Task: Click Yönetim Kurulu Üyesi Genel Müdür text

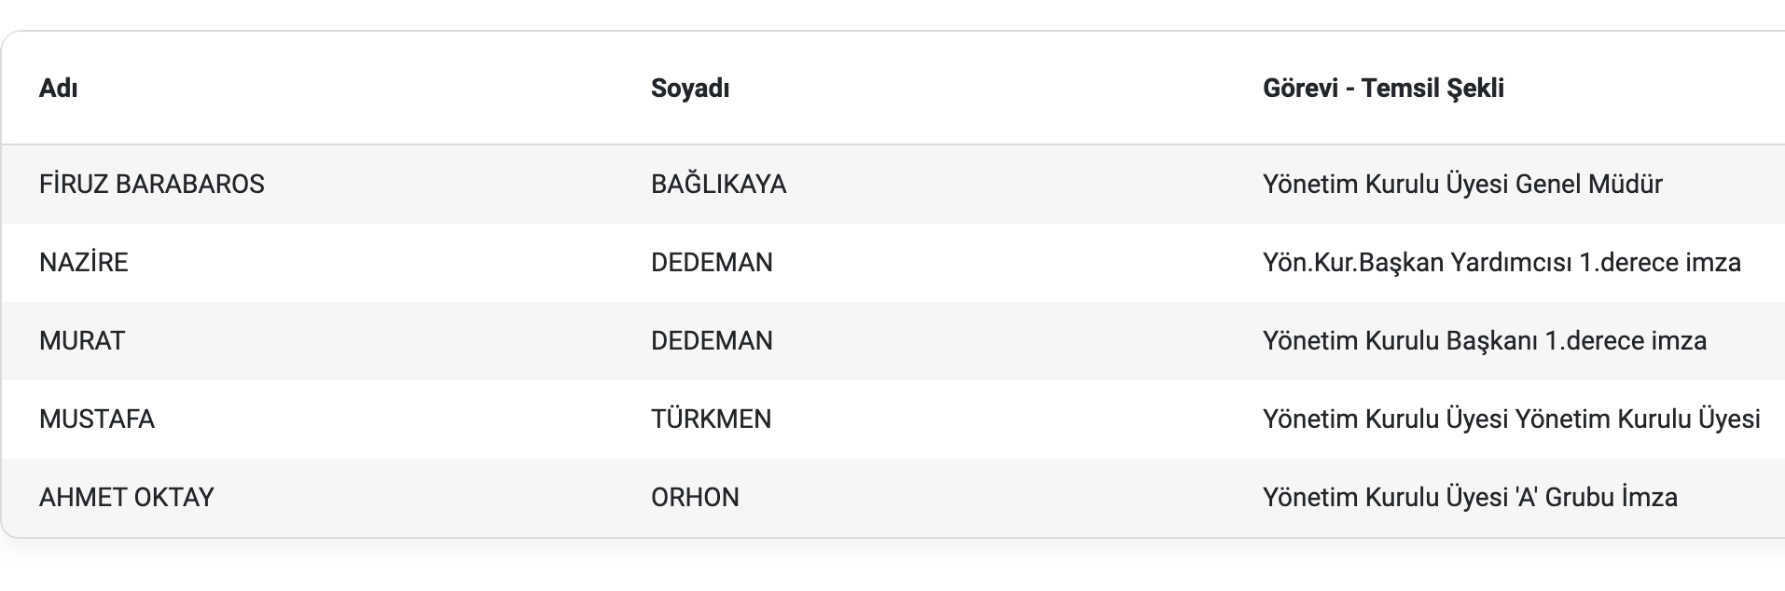Action: (x=1462, y=184)
